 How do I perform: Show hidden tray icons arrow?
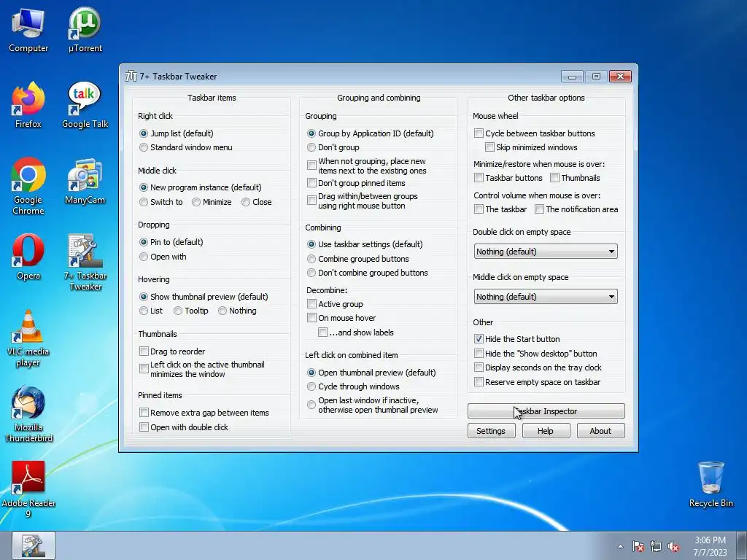[620, 547]
